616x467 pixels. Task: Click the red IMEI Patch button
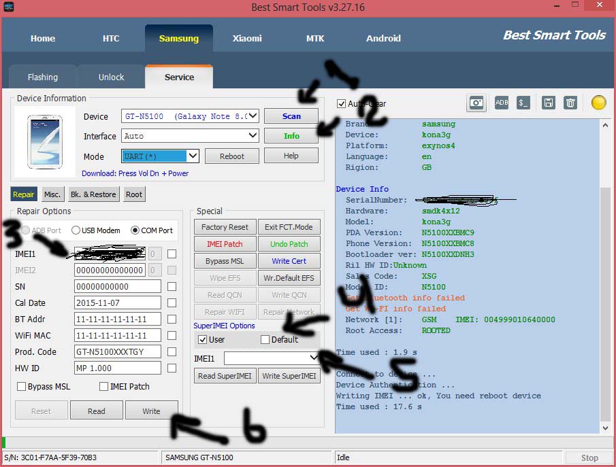point(225,244)
